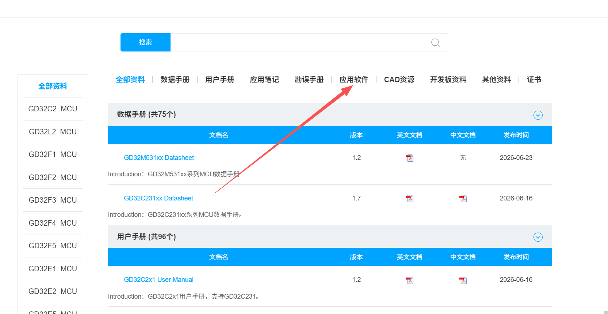The height and width of the screenshot is (314, 608).
Task: Open the 勘误手册 tab
Action: click(x=309, y=80)
